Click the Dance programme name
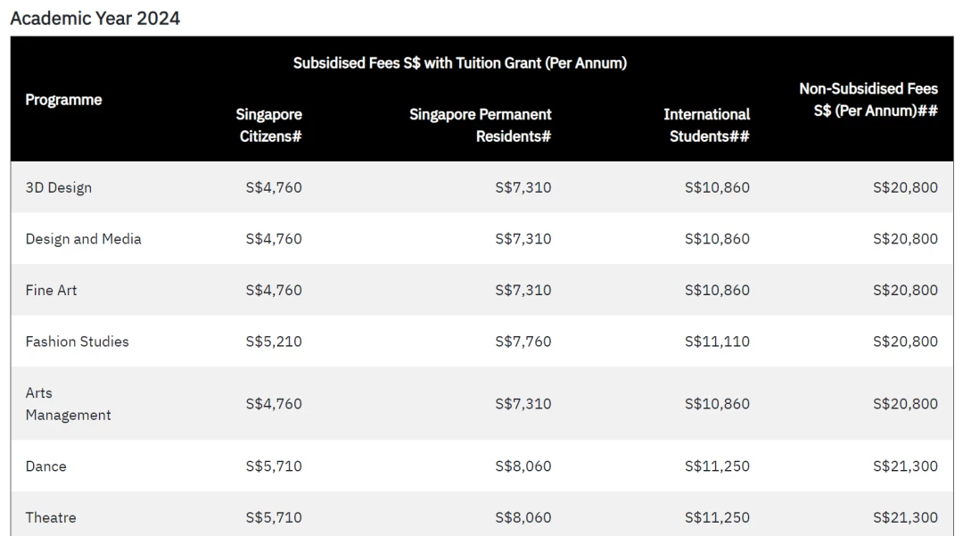 [45, 466]
